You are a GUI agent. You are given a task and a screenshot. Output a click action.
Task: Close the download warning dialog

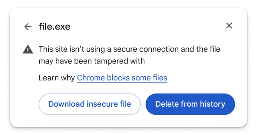pyautogui.click(x=229, y=26)
